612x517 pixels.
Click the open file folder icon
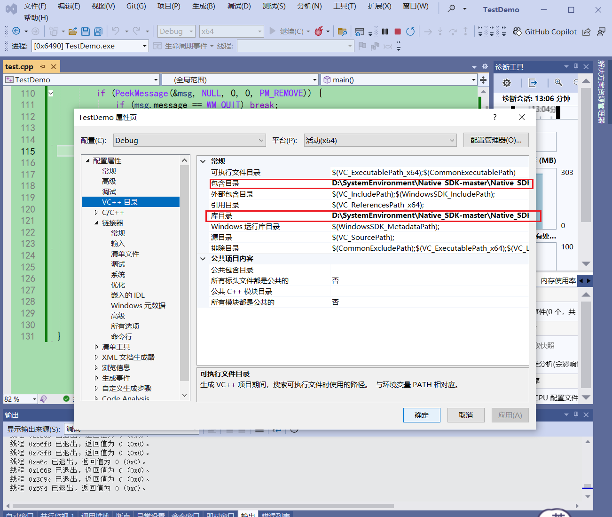click(x=72, y=32)
